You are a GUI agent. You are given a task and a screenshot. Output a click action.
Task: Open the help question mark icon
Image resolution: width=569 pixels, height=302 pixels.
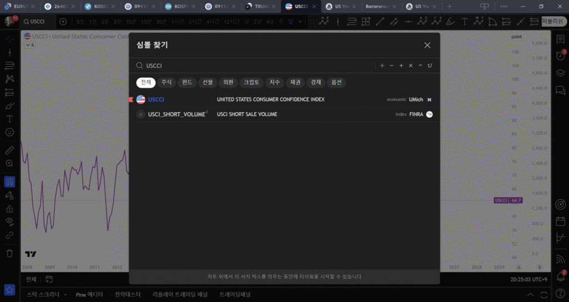click(561, 293)
